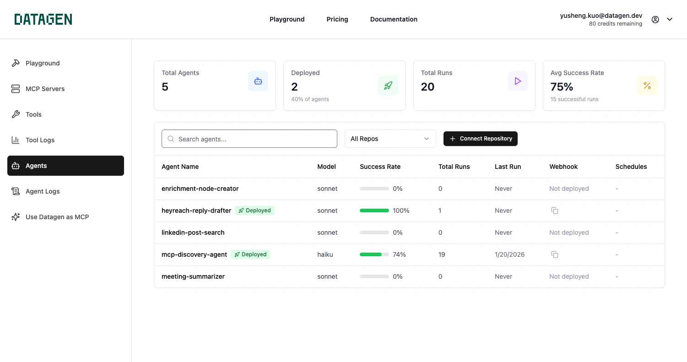Open Documentation in the top navigation
The width and height of the screenshot is (687, 362).
(x=394, y=19)
